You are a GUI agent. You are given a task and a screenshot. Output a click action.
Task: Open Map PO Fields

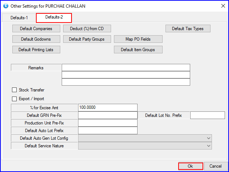[x=138, y=39]
